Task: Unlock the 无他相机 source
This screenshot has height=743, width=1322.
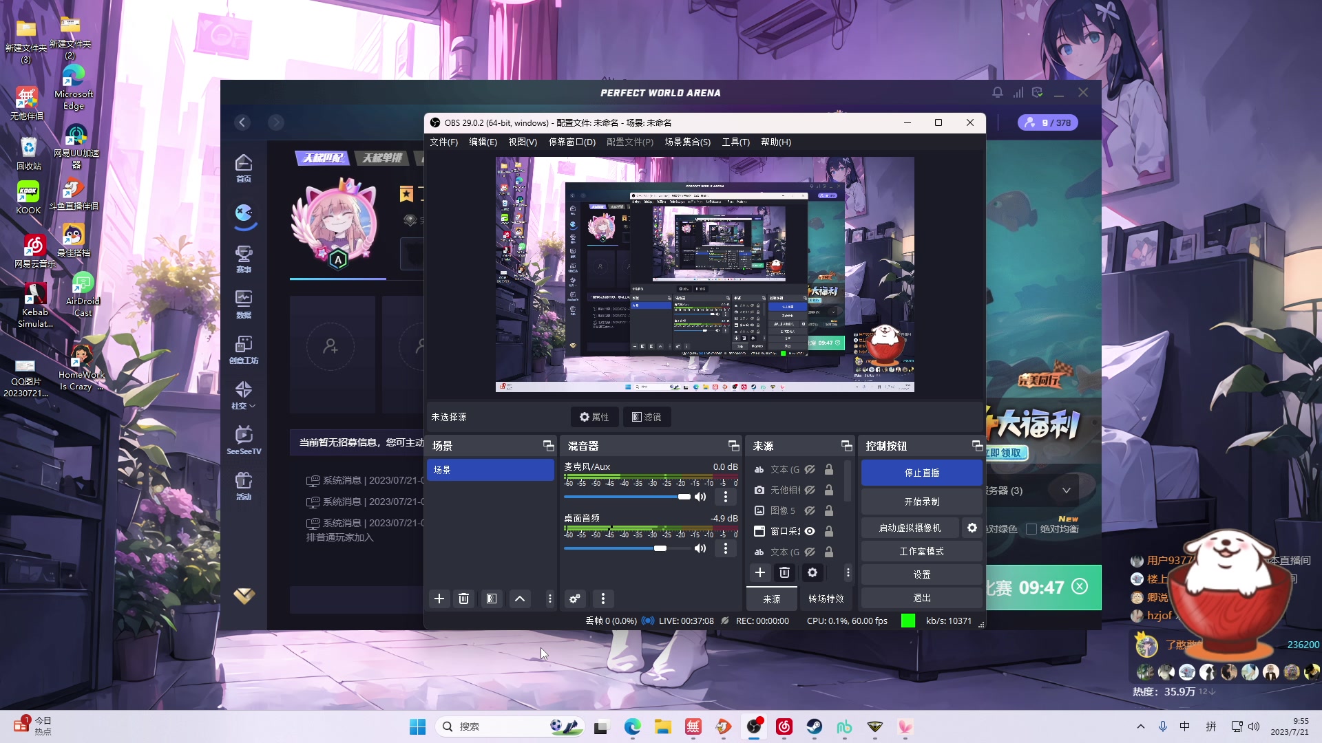Action: point(829,490)
